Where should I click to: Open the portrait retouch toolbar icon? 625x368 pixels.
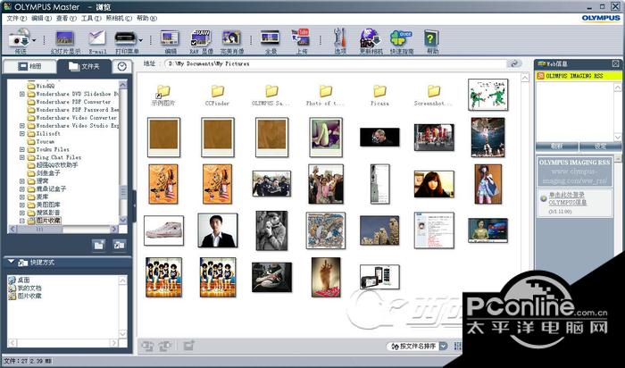231,38
